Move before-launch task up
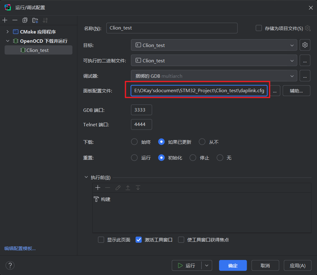The height and width of the screenshot is (275, 317). [128, 188]
